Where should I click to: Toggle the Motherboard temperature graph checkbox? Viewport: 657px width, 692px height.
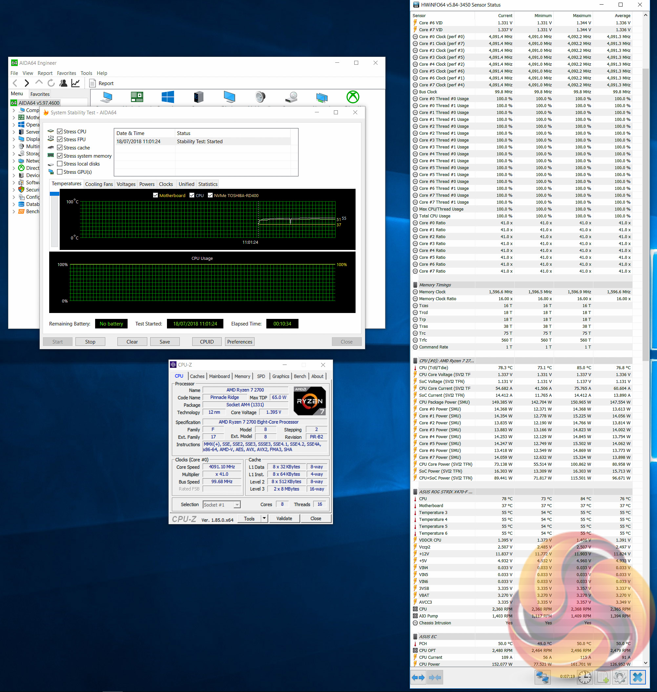[x=155, y=195]
